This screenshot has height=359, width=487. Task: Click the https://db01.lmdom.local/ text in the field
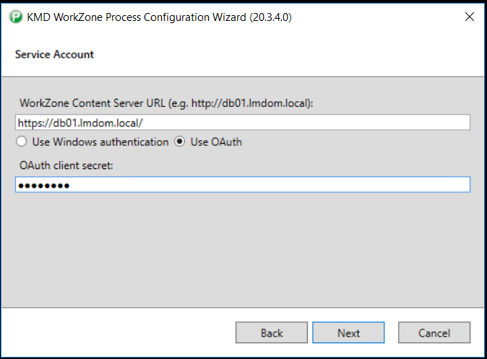(80, 123)
